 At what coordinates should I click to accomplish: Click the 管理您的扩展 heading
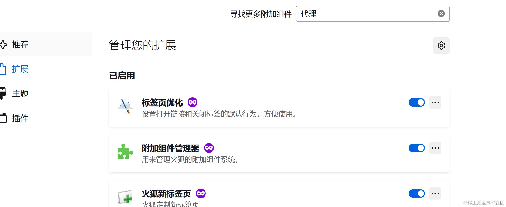pyautogui.click(x=143, y=45)
